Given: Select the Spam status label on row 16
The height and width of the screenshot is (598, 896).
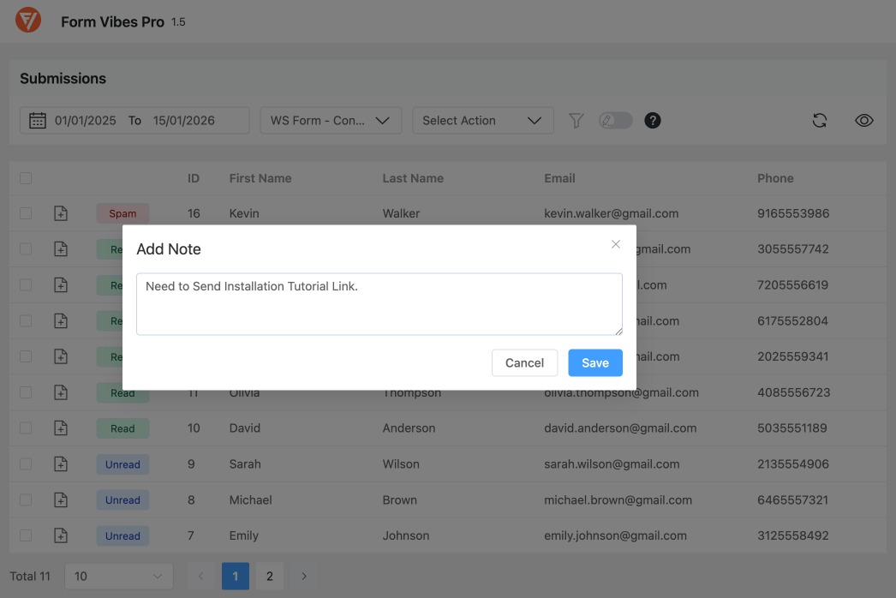Looking at the screenshot, I should tap(122, 212).
